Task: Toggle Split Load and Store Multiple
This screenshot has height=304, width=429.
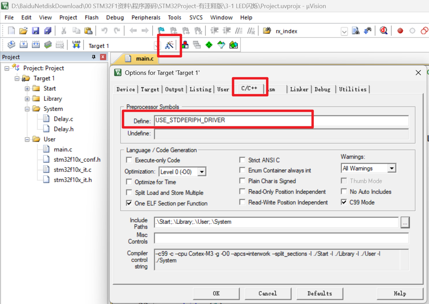Action: (129, 193)
